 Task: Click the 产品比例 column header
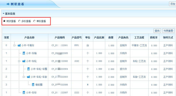[x=99, y=37]
